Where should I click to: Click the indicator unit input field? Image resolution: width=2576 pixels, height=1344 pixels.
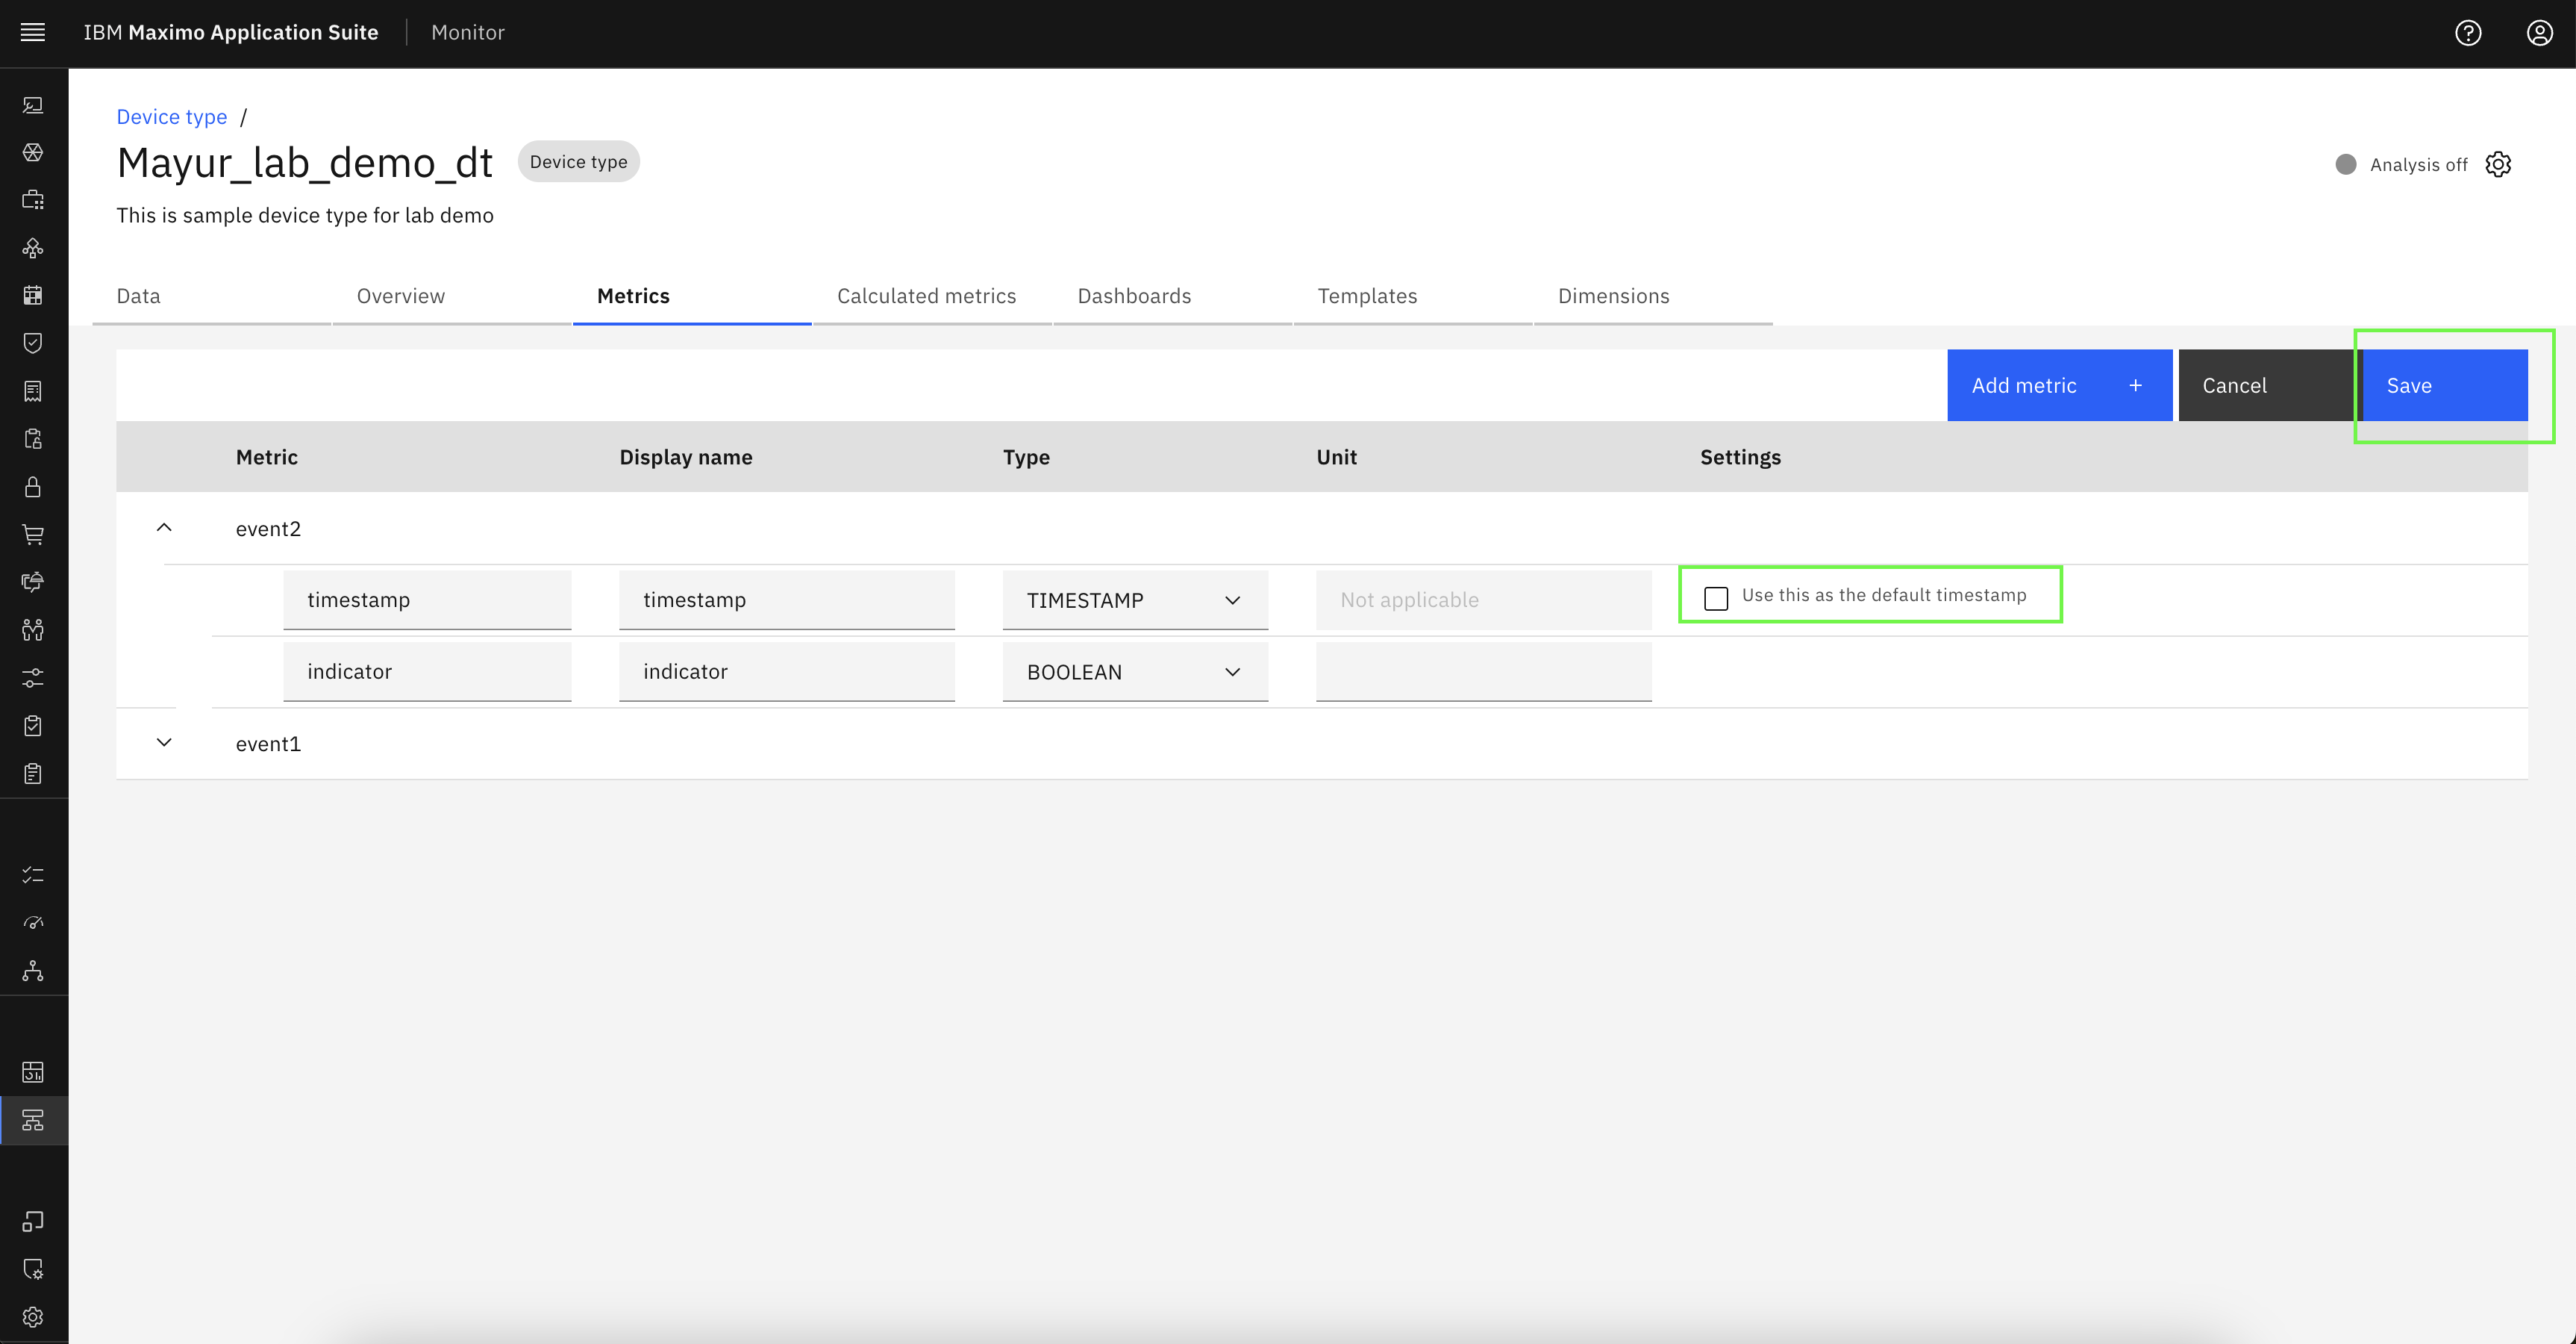tap(1483, 671)
